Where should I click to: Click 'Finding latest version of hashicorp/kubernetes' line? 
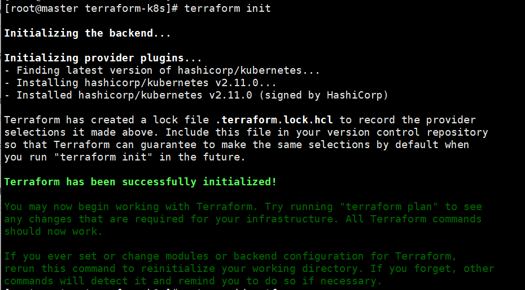tap(162, 70)
